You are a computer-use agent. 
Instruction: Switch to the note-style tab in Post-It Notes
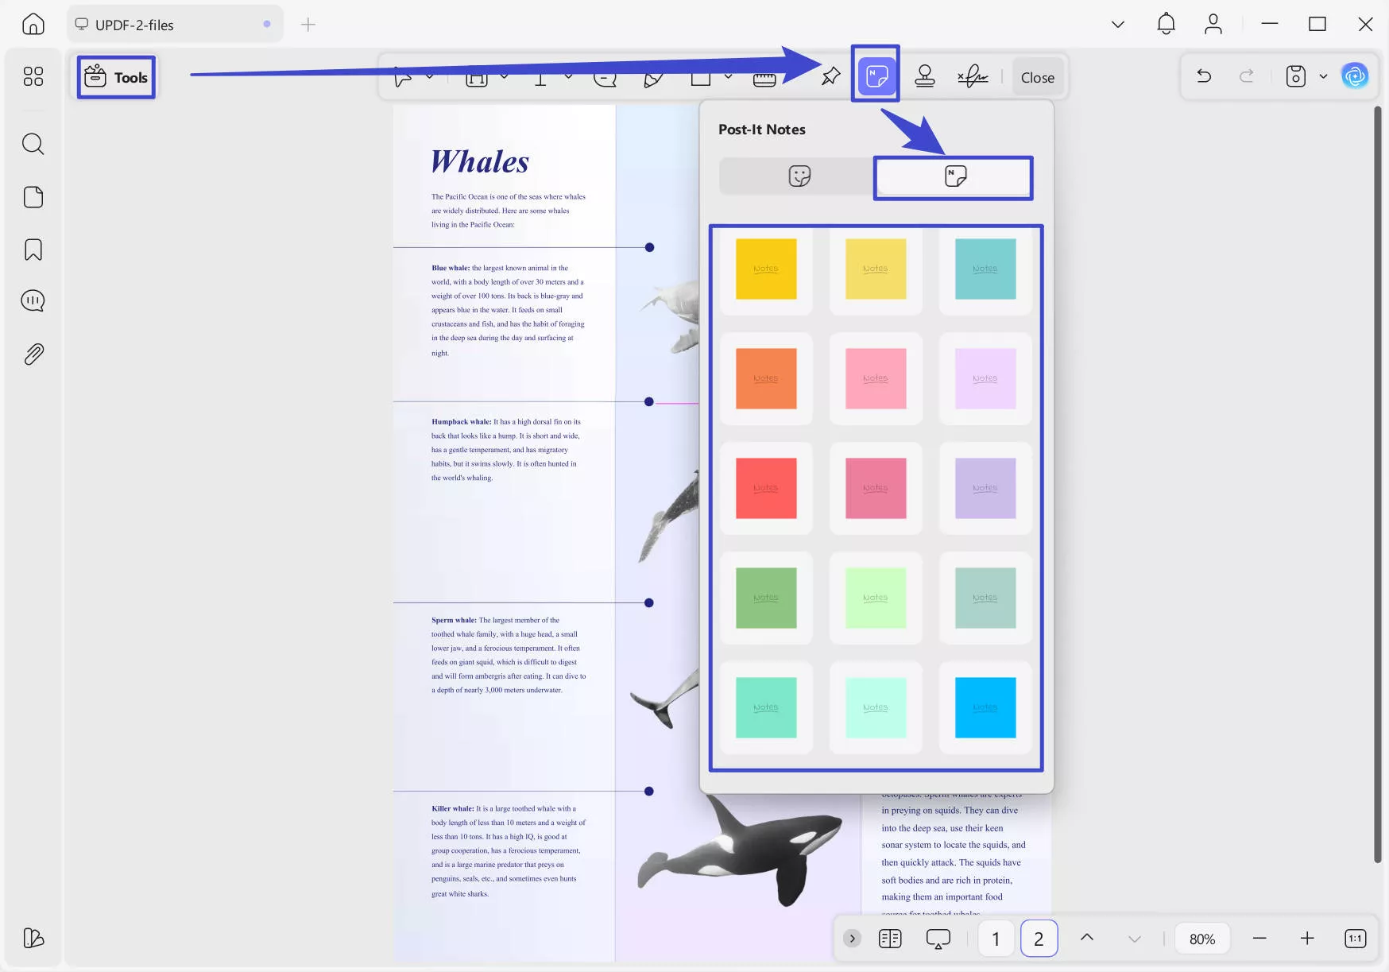click(x=954, y=176)
